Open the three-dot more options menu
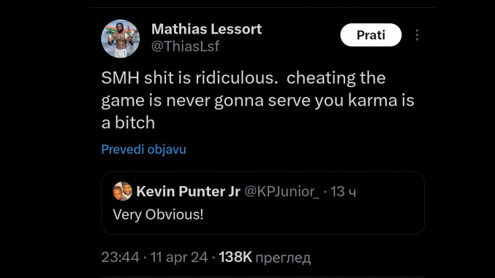The height and width of the screenshot is (278, 495). [417, 35]
